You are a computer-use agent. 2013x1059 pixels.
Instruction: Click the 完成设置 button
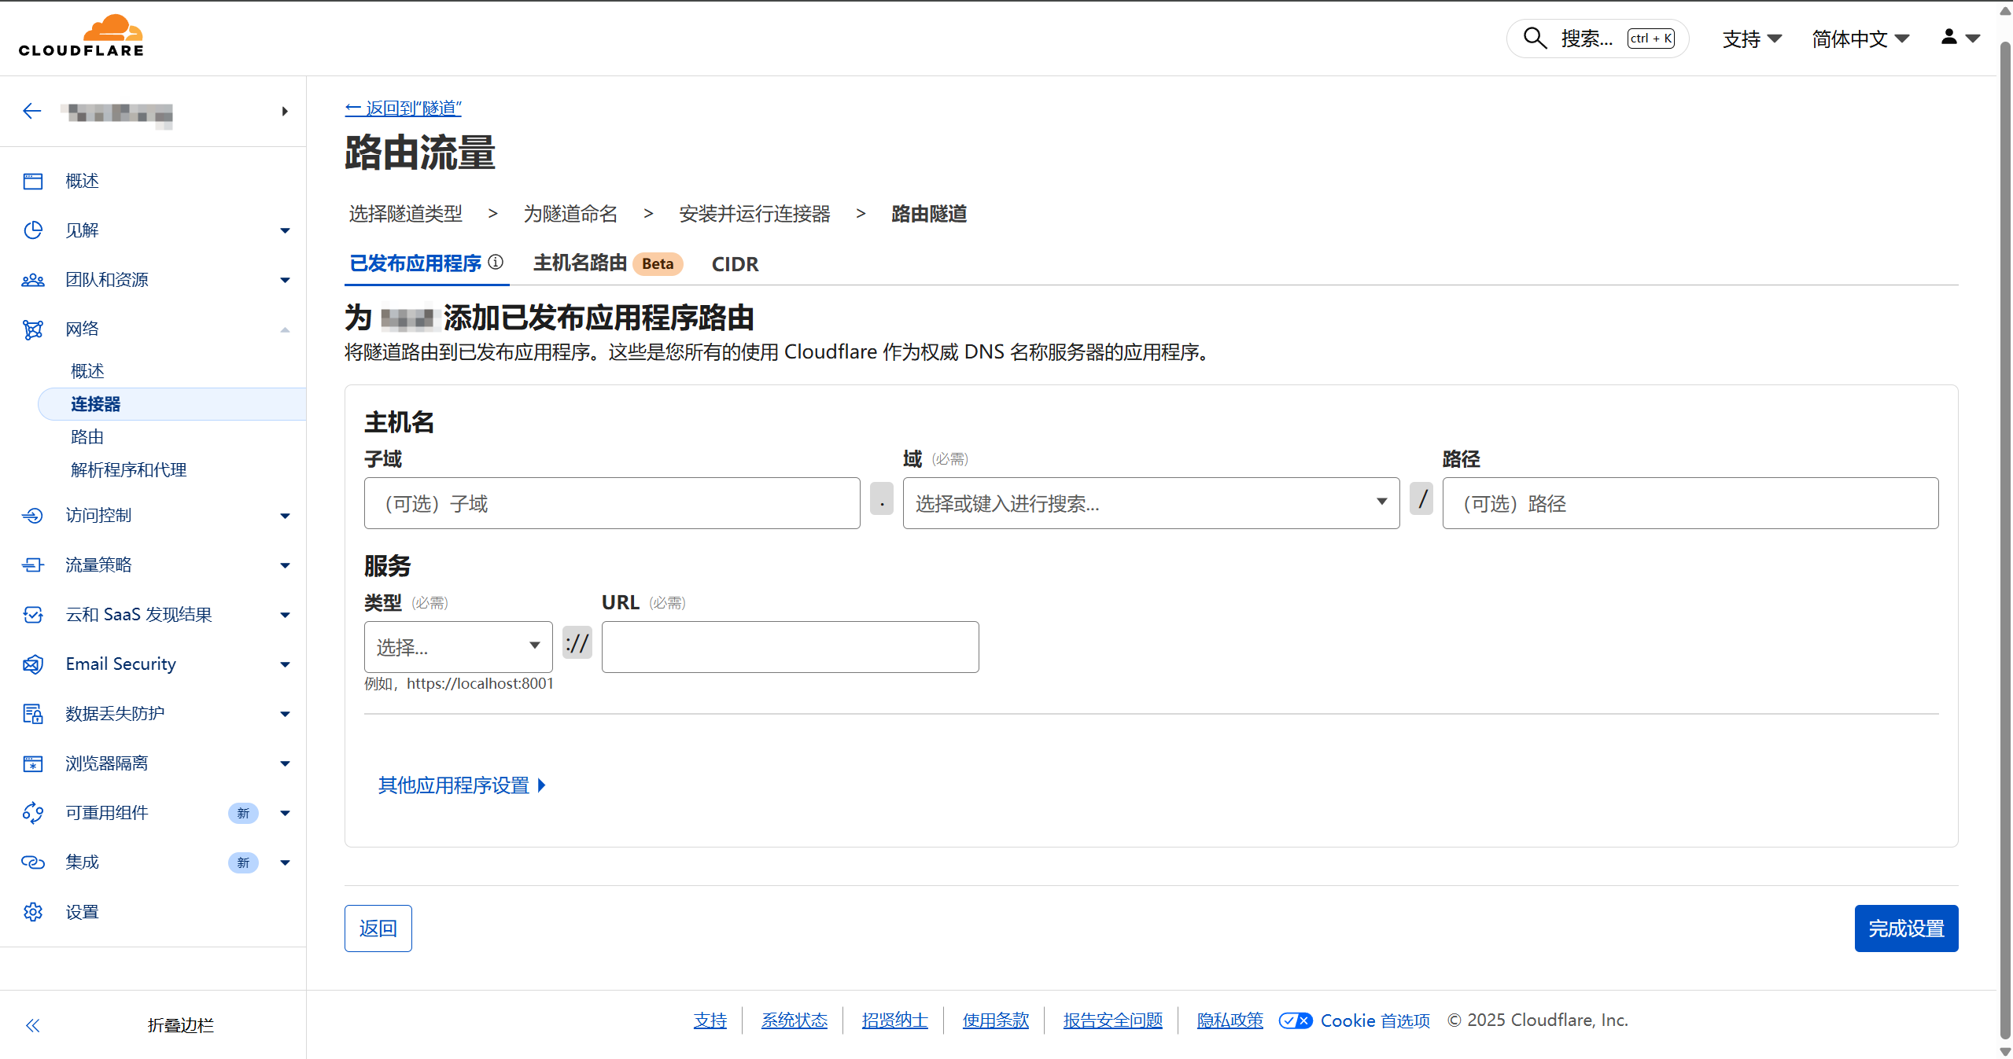pyautogui.click(x=1905, y=928)
